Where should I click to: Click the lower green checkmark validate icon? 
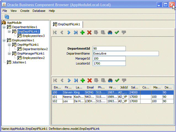117,80
